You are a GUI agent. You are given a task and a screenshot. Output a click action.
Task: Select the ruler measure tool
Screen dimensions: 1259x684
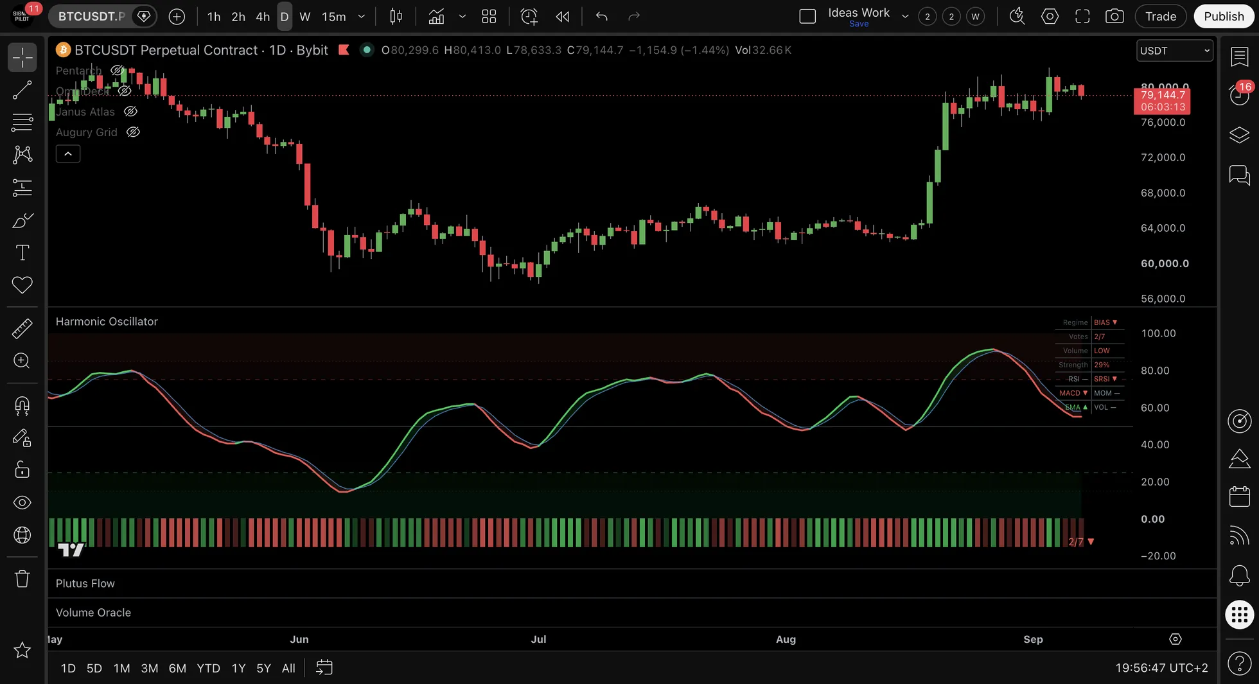22,329
